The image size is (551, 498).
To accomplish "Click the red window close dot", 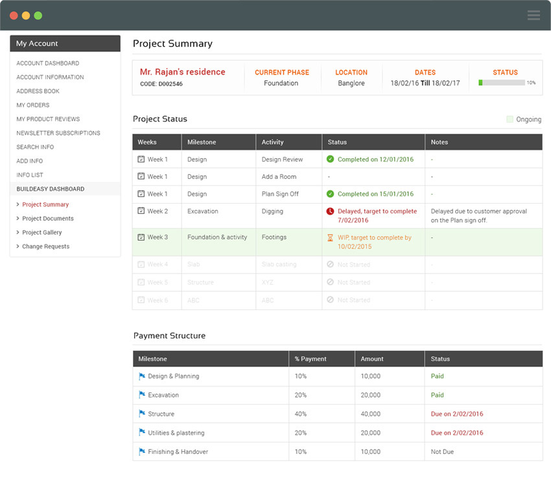I will pos(14,16).
